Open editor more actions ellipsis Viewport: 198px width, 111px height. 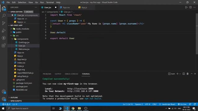pyautogui.click(x=195, y=7)
